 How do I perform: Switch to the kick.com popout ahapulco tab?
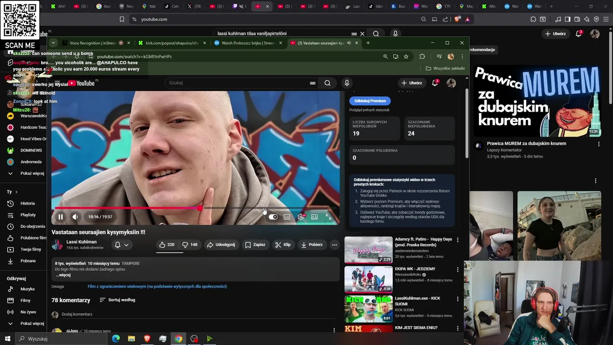tap(172, 43)
